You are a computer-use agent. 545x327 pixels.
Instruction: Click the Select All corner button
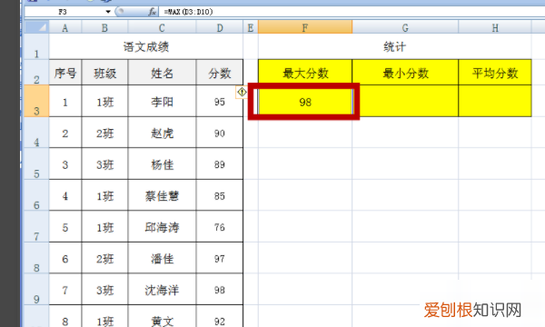point(36,27)
